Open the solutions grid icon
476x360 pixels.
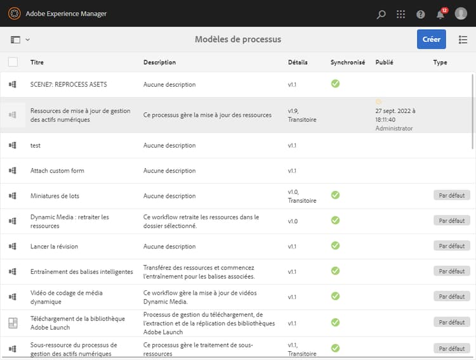pyautogui.click(x=400, y=14)
